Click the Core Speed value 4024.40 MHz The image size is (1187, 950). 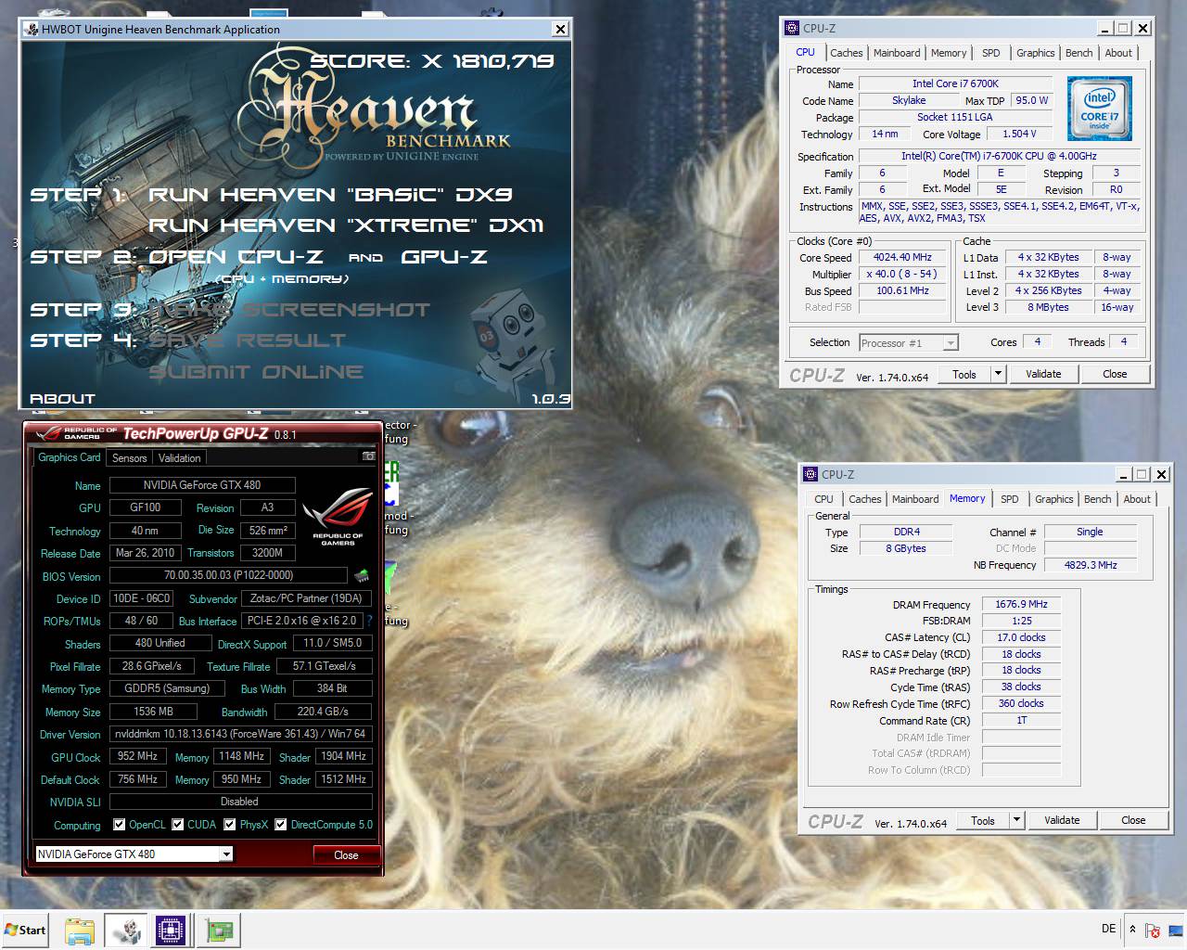902,257
